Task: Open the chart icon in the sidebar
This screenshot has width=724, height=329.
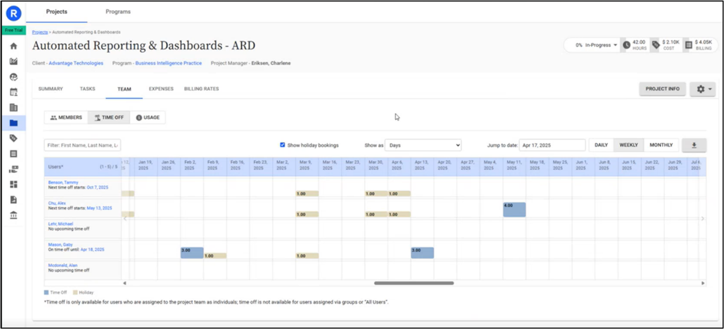Action: point(14,62)
